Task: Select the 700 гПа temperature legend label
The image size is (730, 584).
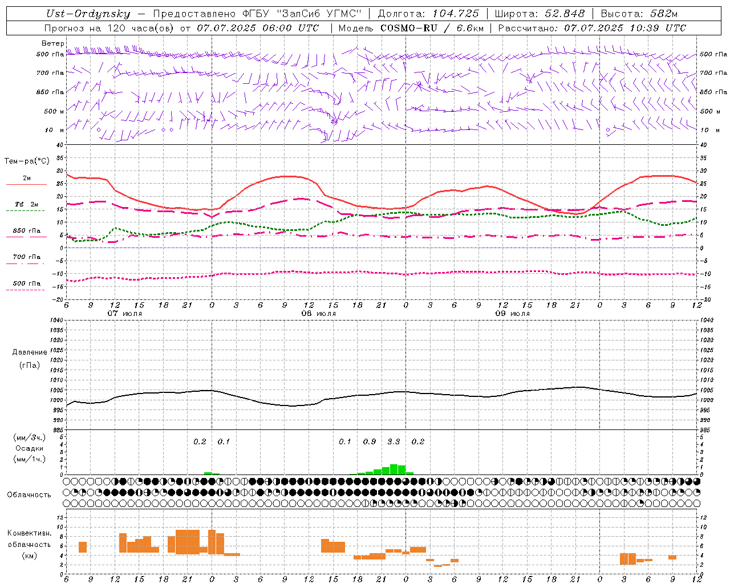Action: (x=27, y=257)
